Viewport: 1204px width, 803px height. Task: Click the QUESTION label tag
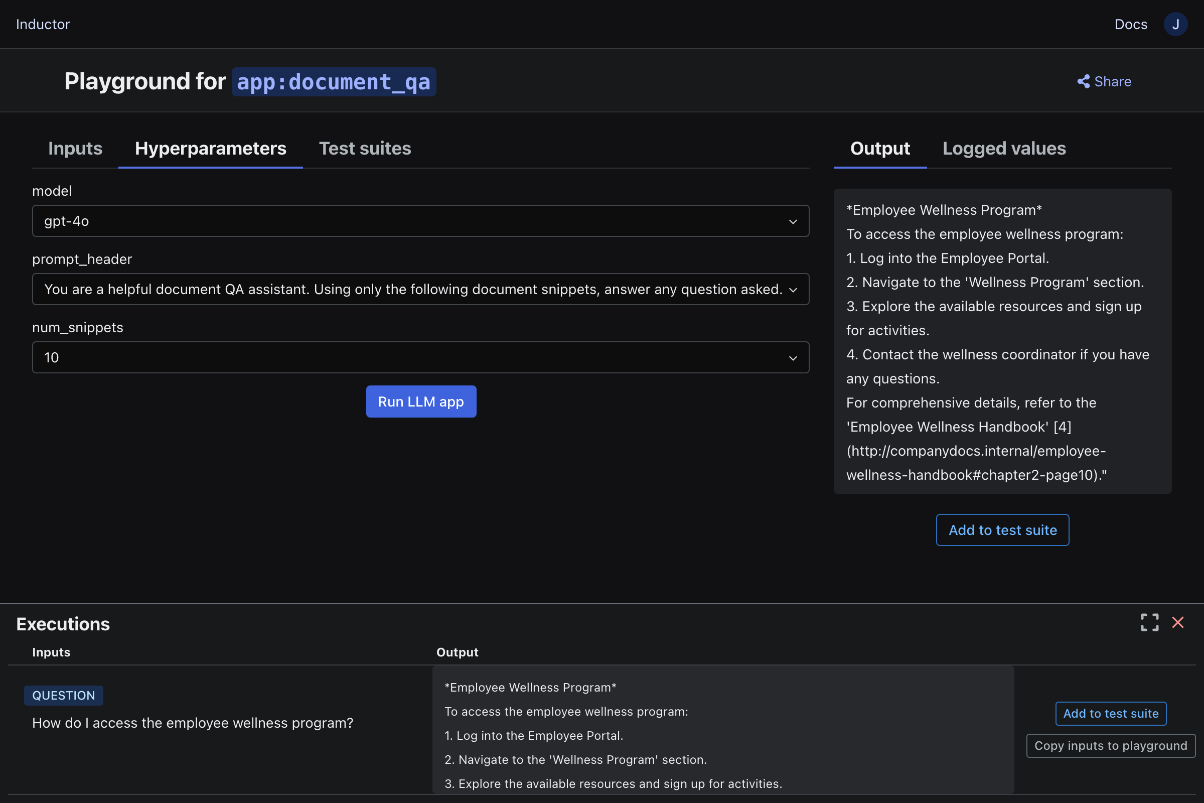pyautogui.click(x=64, y=695)
